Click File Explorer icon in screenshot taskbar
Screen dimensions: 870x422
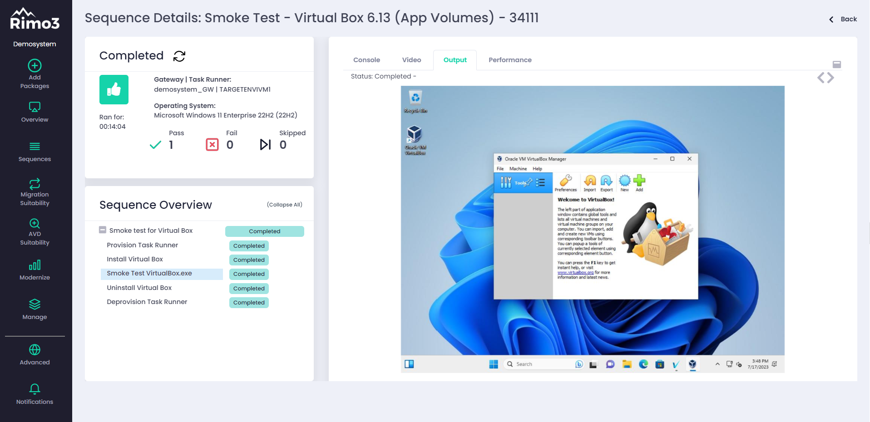coord(627,364)
